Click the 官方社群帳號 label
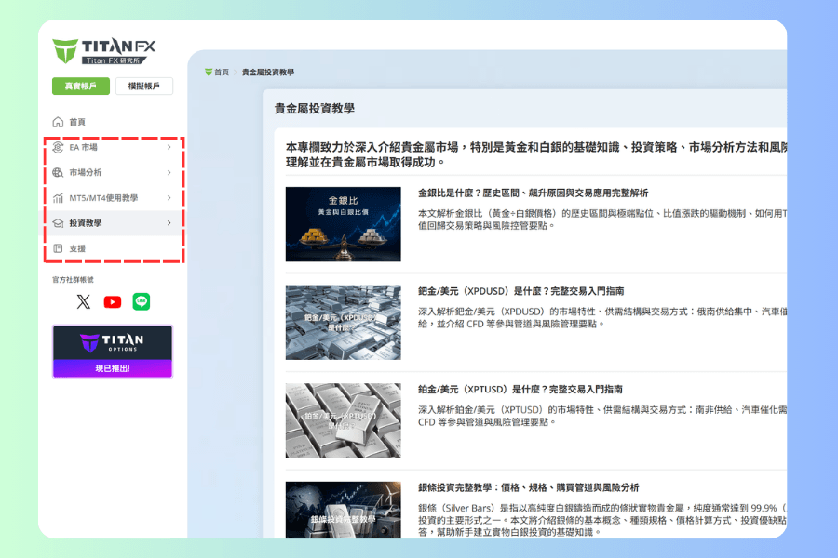Viewport: 838px width, 558px height. coord(73,279)
